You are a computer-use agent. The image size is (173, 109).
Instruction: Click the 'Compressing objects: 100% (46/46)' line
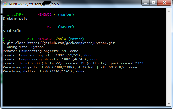click(x=51, y=59)
